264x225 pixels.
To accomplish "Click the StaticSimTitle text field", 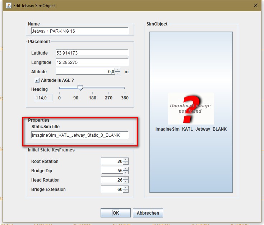I will pyautogui.click(x=79, y=135).
